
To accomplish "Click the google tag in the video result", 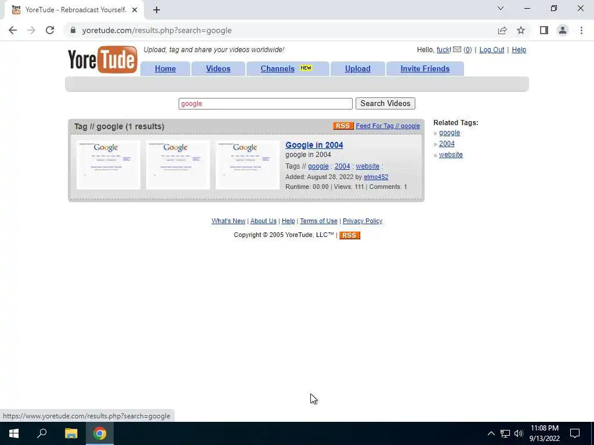I will click(318, 166).
